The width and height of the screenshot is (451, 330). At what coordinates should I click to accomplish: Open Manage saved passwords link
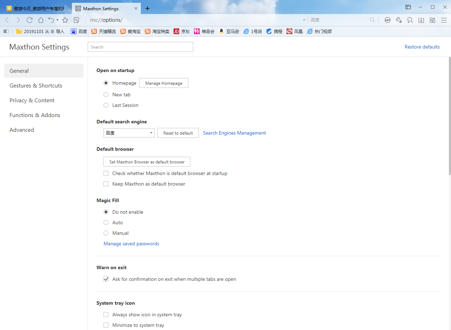tap(131, 244)
